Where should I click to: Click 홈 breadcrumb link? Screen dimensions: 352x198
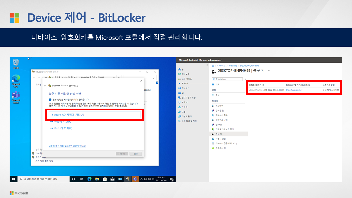click(213, 66)
